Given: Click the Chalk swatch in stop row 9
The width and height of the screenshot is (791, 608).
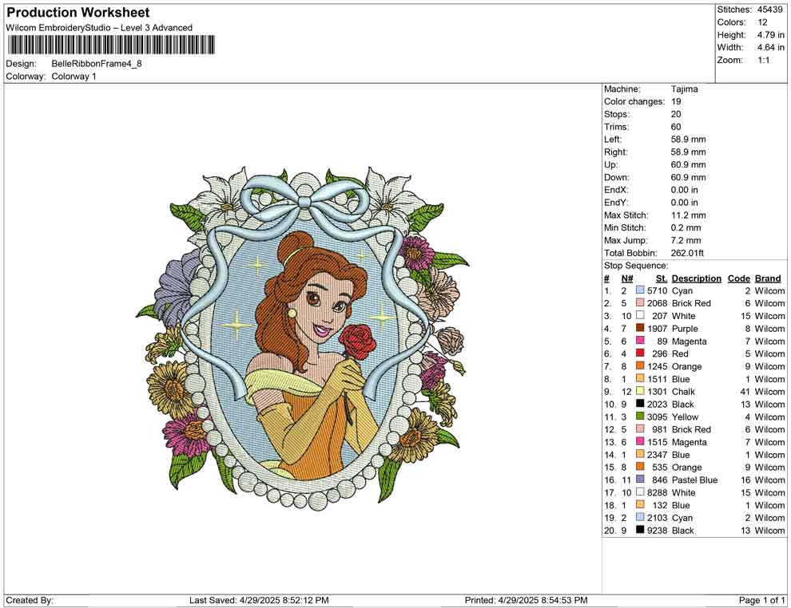Looking at the screenshot, I should (x=640, y=391).
